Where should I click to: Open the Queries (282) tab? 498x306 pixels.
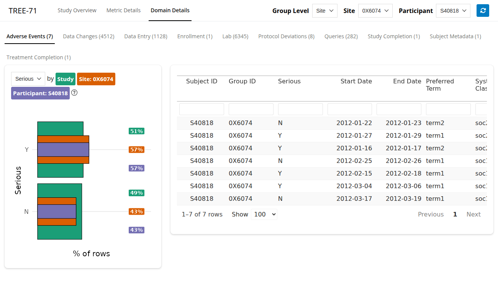341,36
